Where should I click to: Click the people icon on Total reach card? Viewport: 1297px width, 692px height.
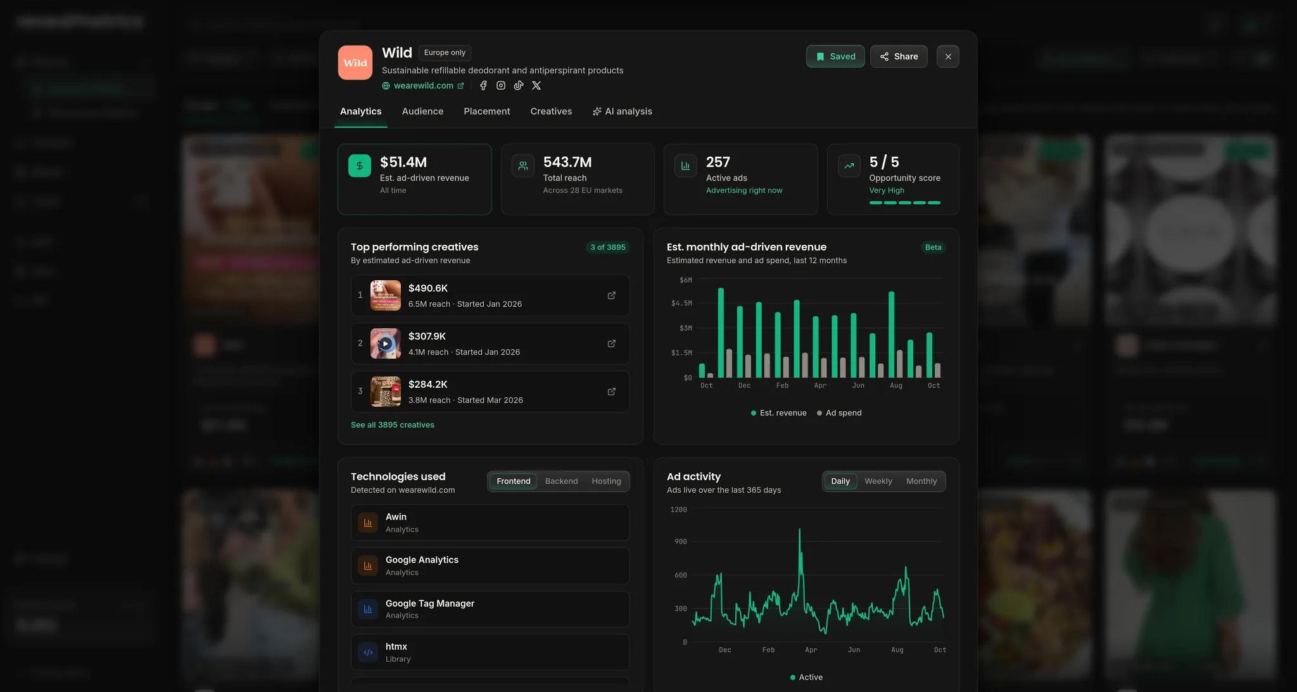tap(523, 166)
